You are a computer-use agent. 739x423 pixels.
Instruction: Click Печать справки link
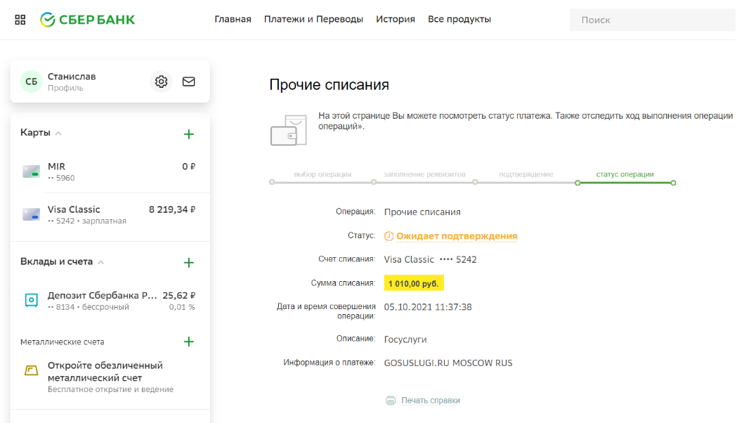431,401
